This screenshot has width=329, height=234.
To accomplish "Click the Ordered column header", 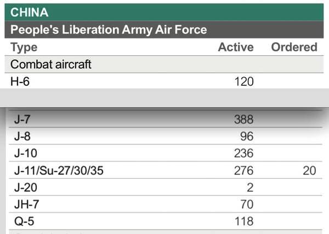I will pyautogui.click(x=294, y=47).
